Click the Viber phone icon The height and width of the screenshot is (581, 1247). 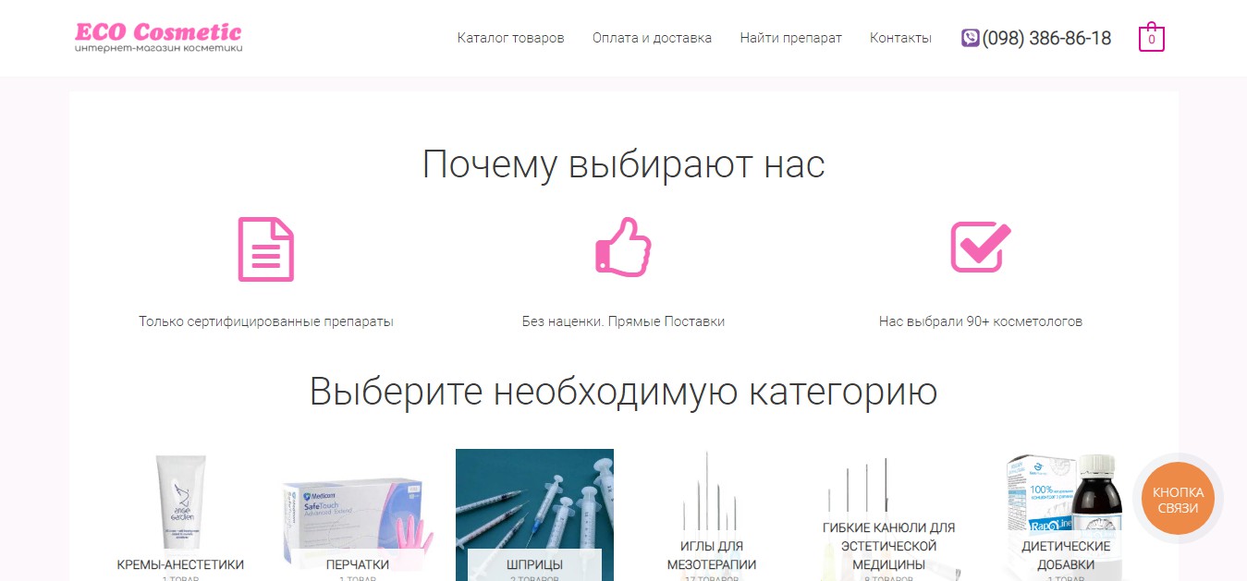[x=970, y=38]
